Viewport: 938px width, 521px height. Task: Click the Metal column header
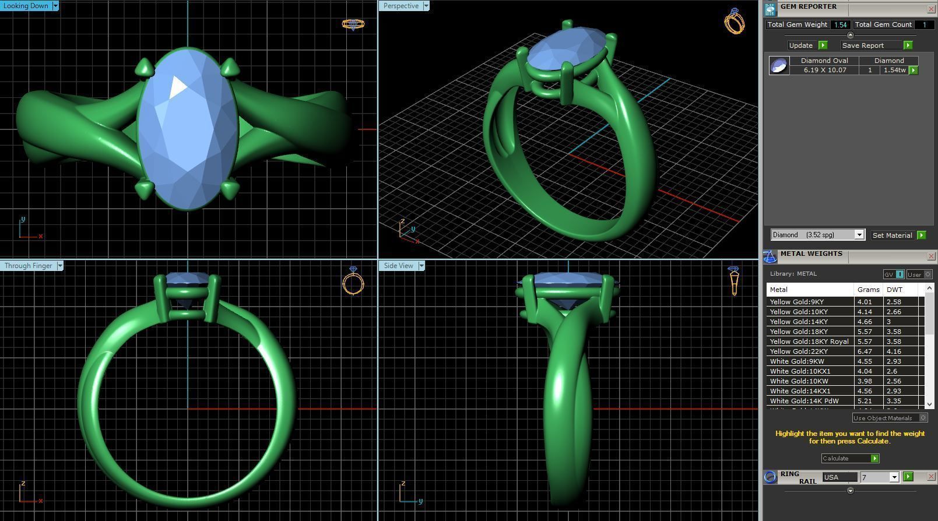coord(810,290)
